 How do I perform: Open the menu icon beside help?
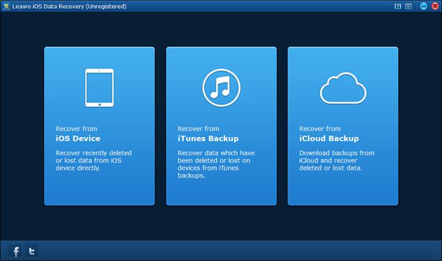(x=408, y=6)
